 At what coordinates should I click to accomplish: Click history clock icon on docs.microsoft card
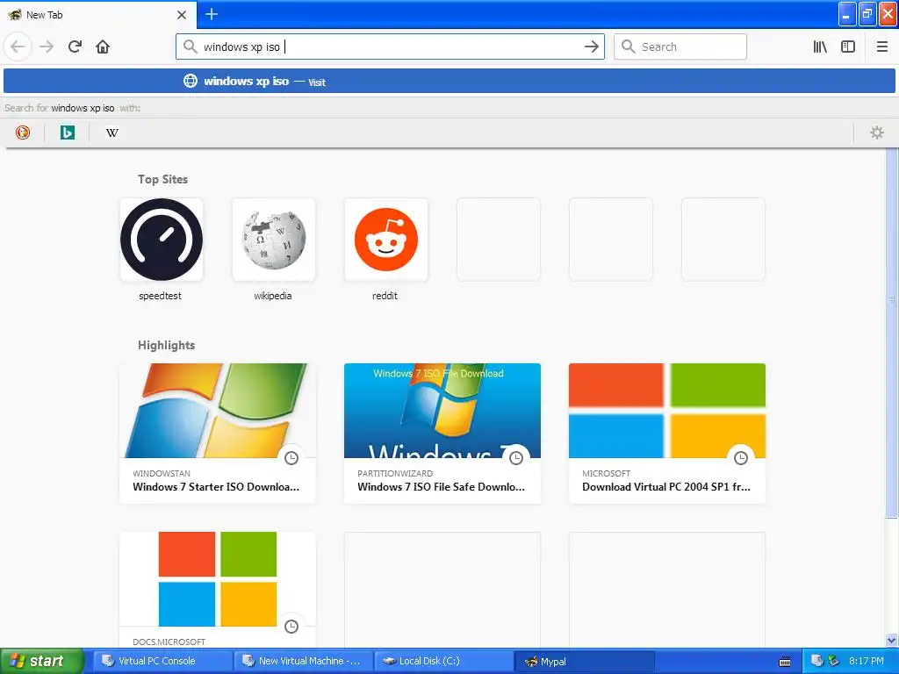[x=291, y=627]
